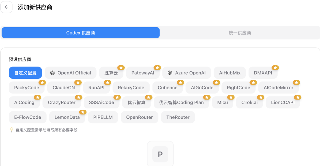Select the LemonData provider

pyautogui.click(x=67, y=117)
